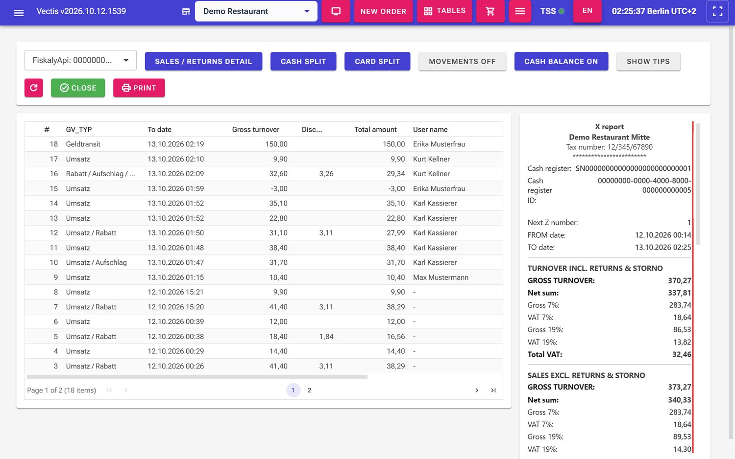Sort by the Total amount column header
This screenshot has height=459, width=735.
375,130
